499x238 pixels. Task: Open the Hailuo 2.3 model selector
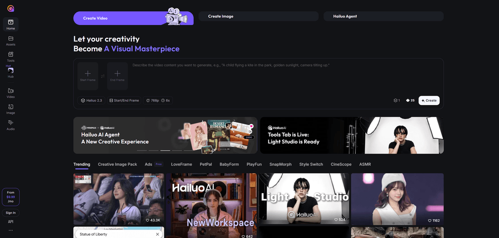[x=91, y=101]
